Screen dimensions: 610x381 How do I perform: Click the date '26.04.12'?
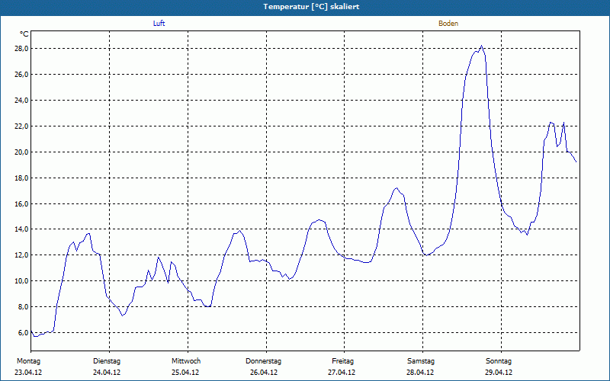tap(264, 373)
